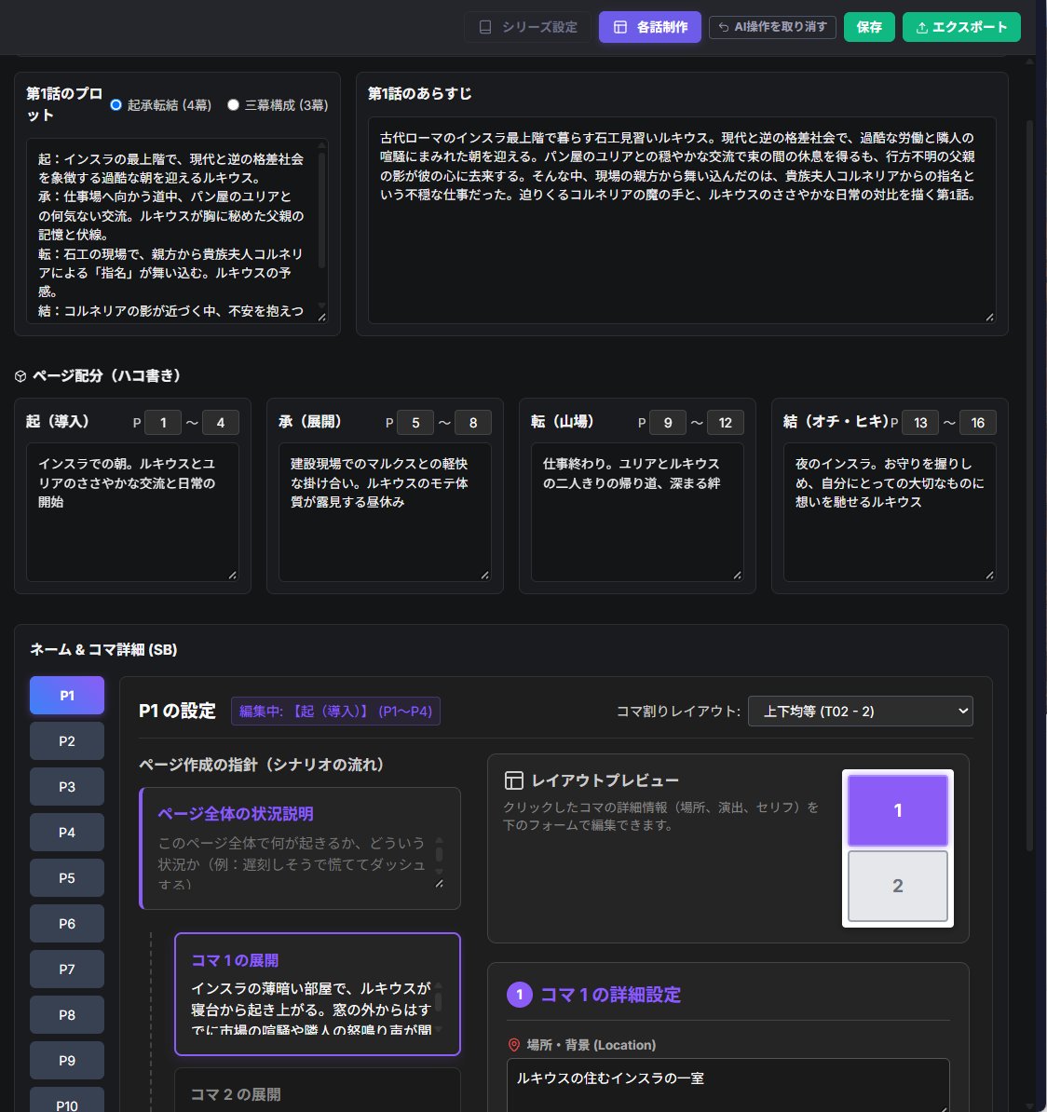The image size is (1047, 1112).
Task: Click AI操作を取り消す button
Action: (x=772, y=27)
